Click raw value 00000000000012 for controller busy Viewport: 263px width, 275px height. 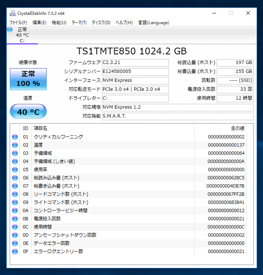226,211
